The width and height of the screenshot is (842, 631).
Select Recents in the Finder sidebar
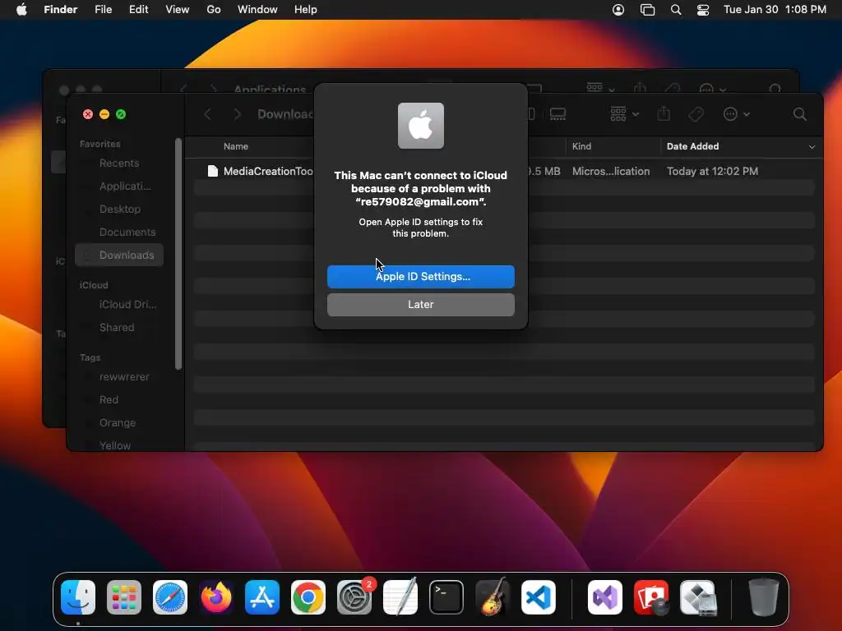(119, 164)
